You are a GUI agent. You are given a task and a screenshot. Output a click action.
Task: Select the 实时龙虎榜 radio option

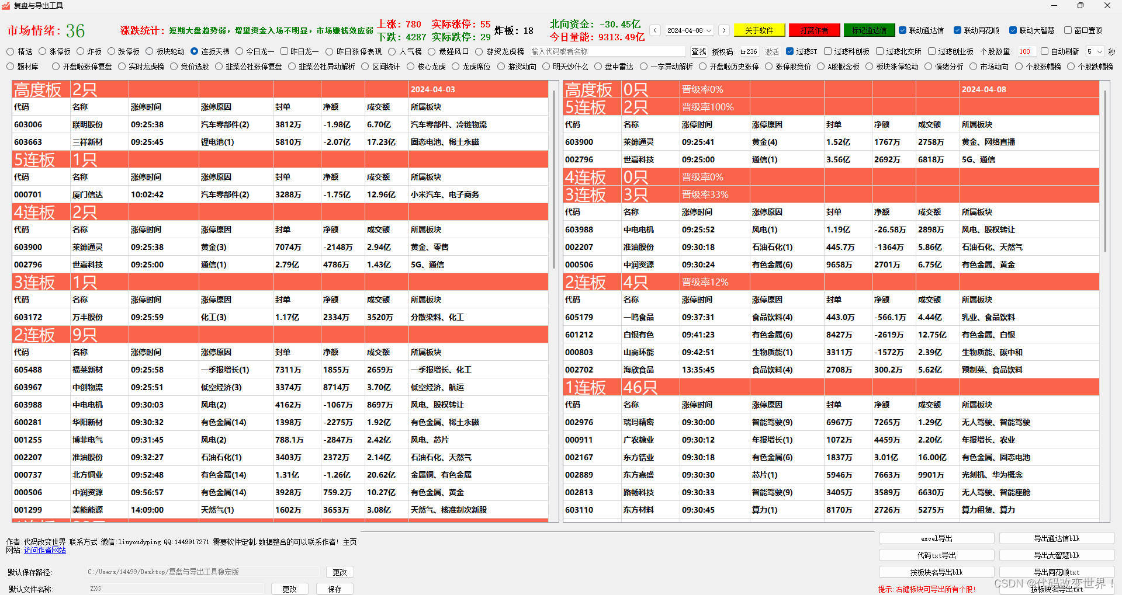pos(141,67)
